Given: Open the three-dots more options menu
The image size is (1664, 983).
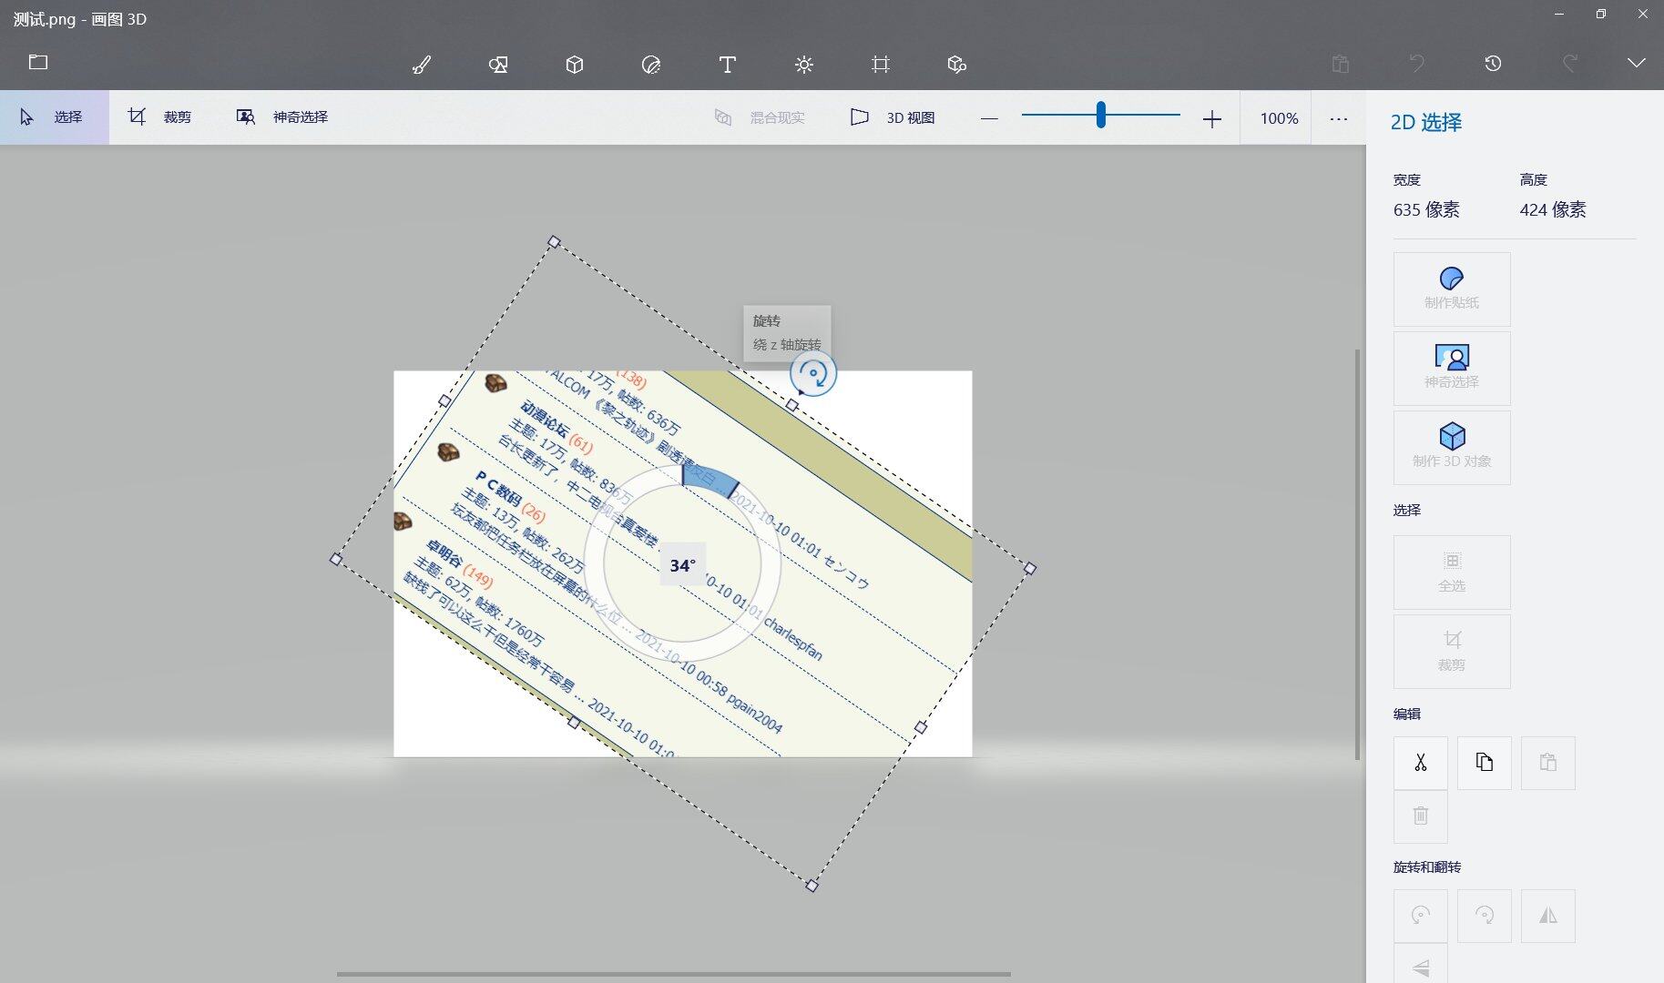Looking at the screenshot, I should pos(1338,118).
